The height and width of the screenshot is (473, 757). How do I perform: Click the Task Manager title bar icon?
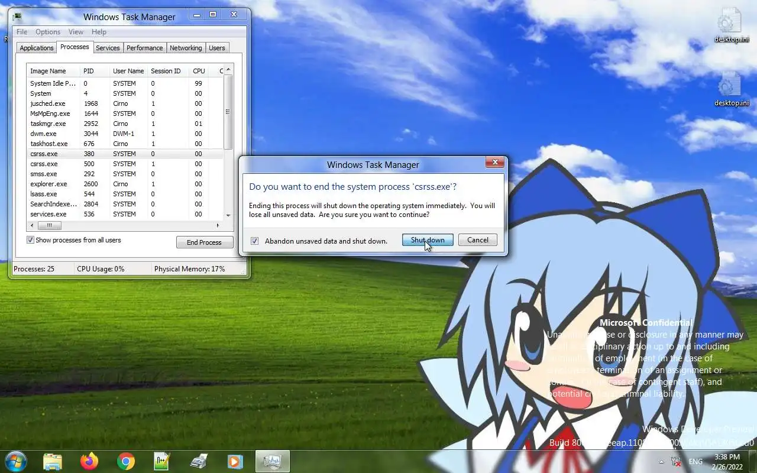click(x=17, y=17)
